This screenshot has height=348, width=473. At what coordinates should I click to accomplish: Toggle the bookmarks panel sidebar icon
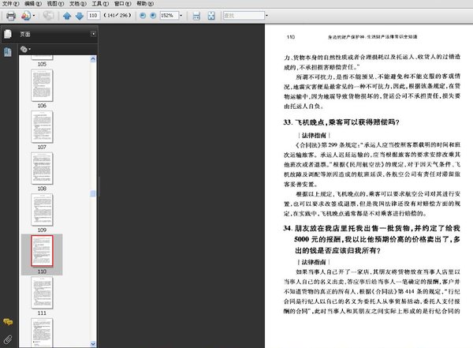8,51
